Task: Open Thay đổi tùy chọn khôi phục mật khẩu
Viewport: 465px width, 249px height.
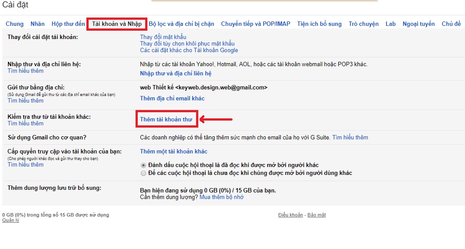Action: click(x=187, y=43)
